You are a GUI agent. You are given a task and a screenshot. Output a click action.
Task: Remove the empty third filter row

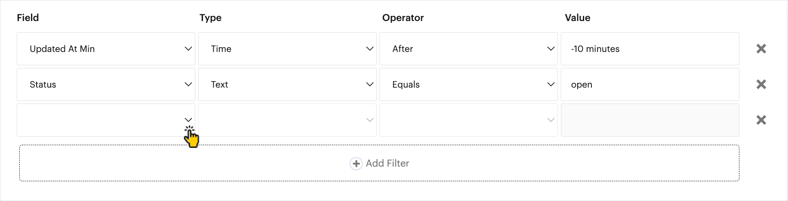pos(761,120)
